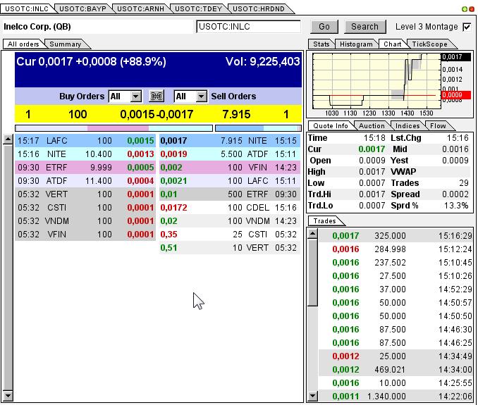The height and width of the screenshot is (405, 478).
Task: Switch to the USOTC:ARNH tab
Action: tap(140, 9)
